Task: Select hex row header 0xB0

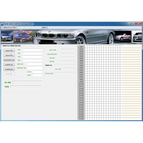Action: click(x=81, y=72)
